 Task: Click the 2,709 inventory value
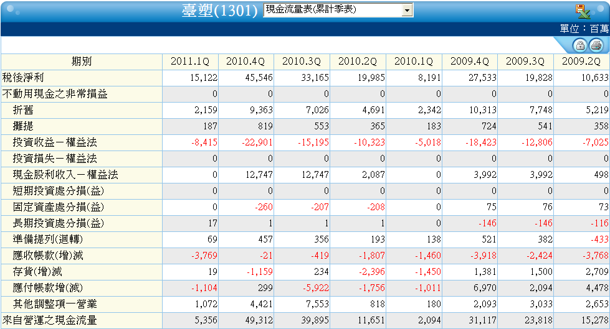(597, 272)
